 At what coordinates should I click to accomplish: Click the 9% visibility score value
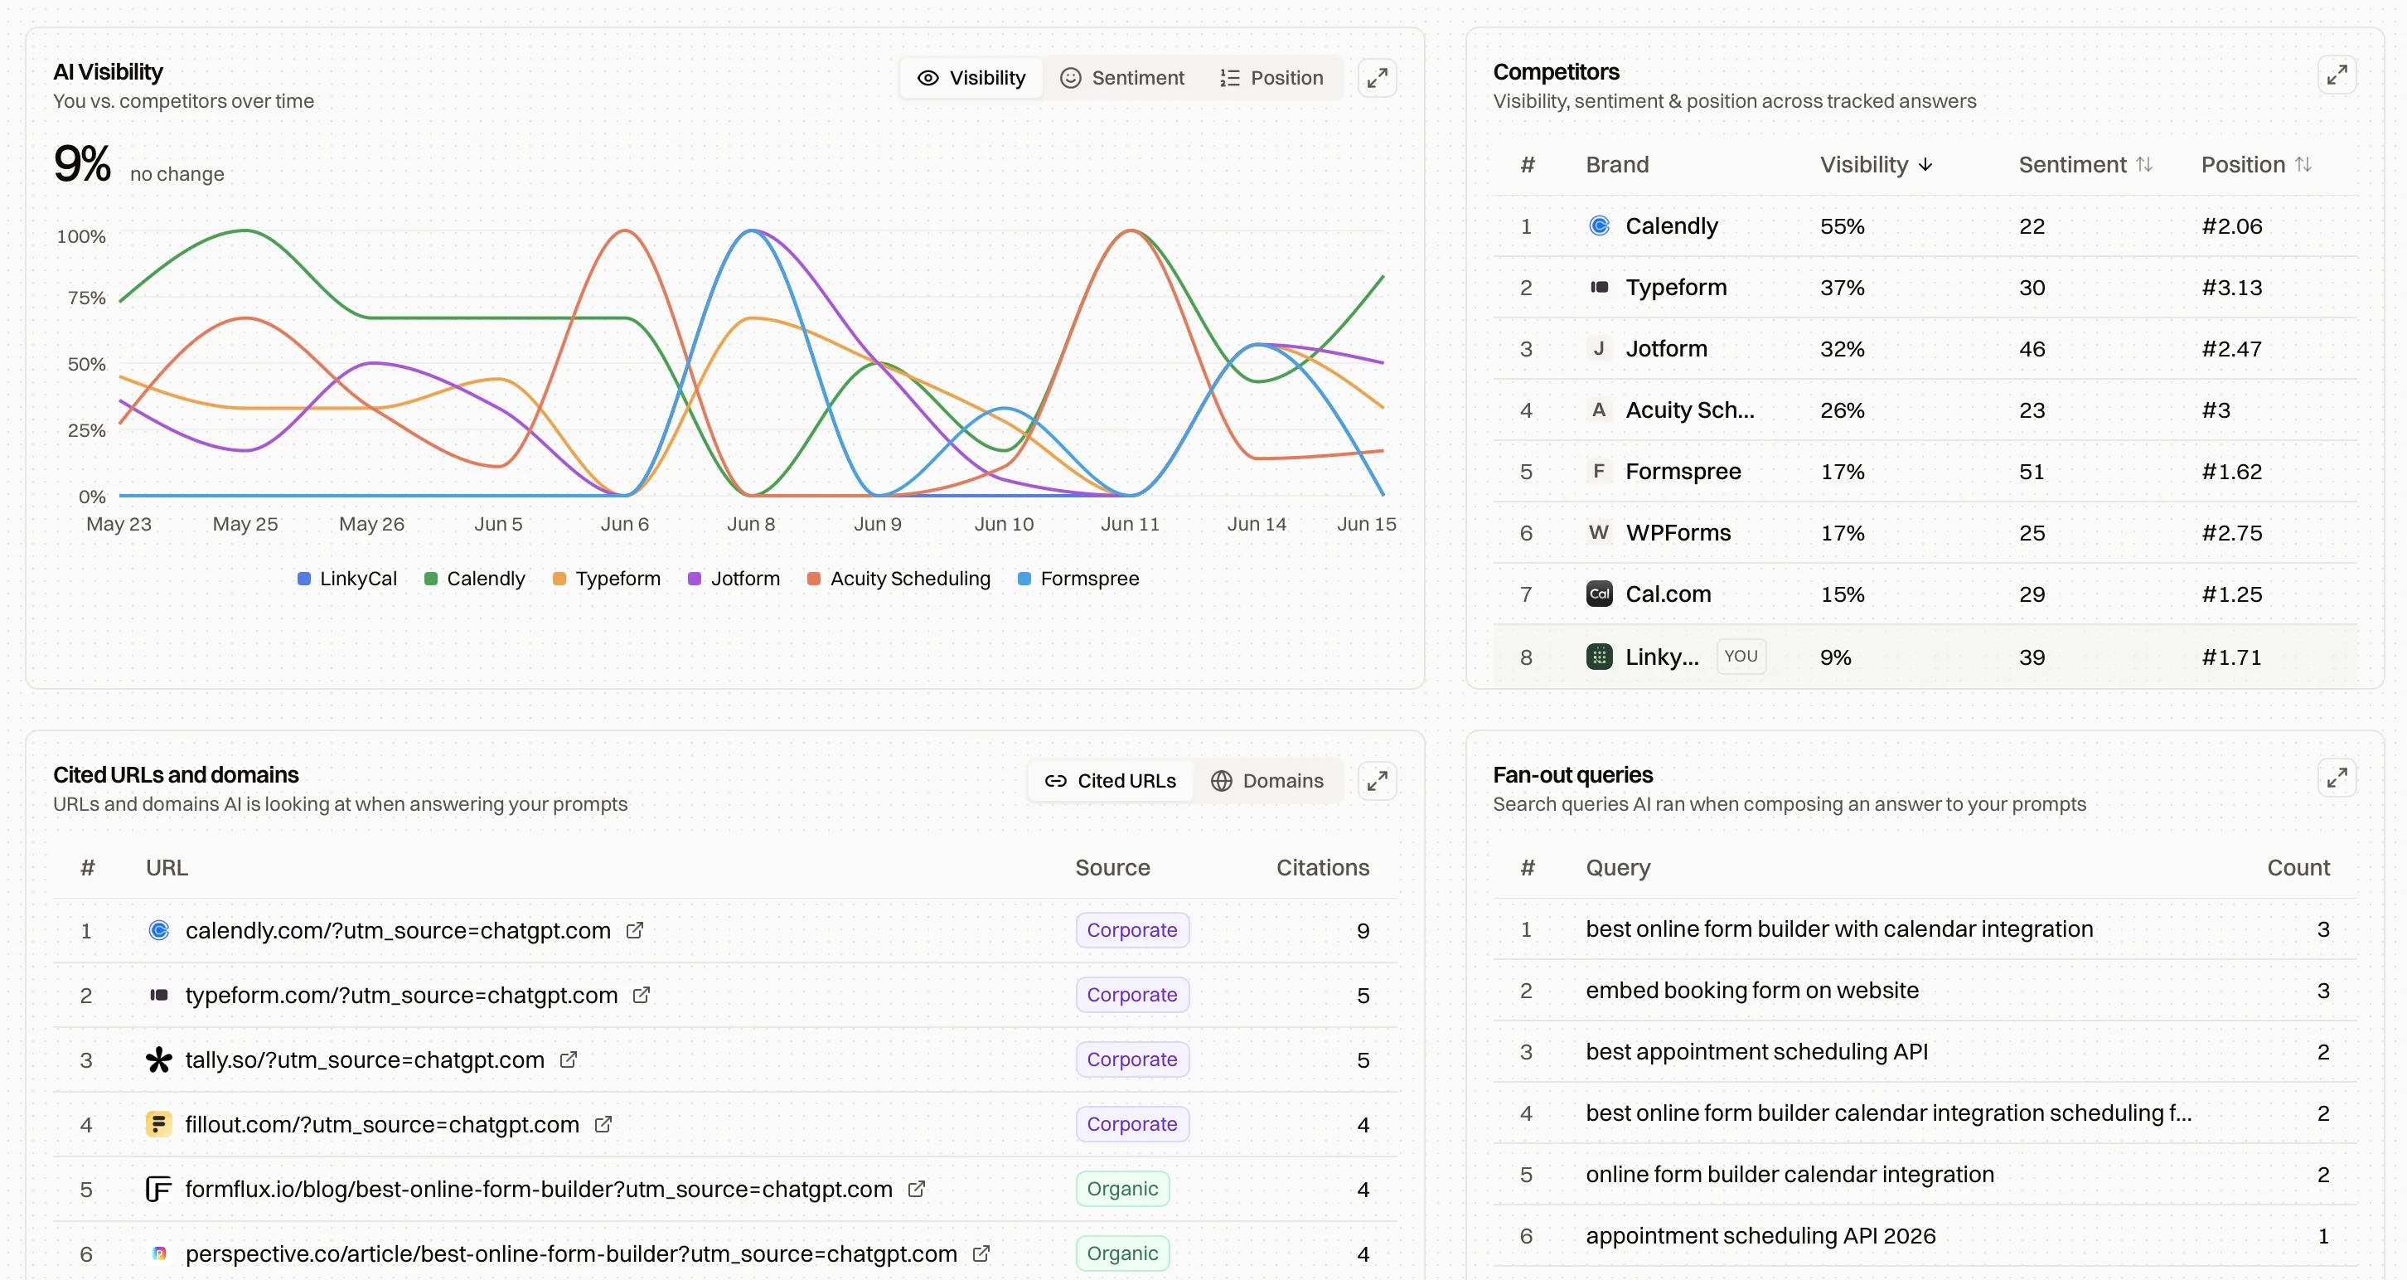tap(82, 163)
